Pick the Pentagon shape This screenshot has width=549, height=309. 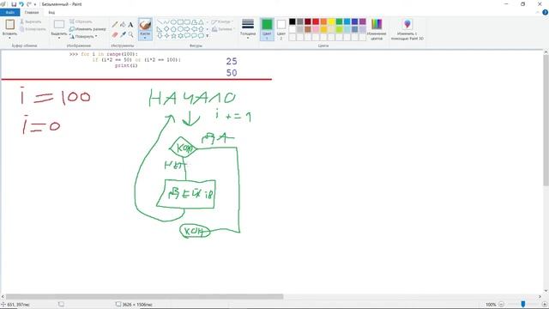tap(173, 29)
